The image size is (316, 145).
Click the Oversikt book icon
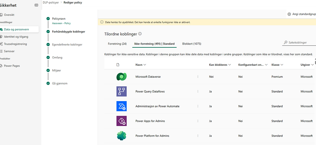click(1, 15)
